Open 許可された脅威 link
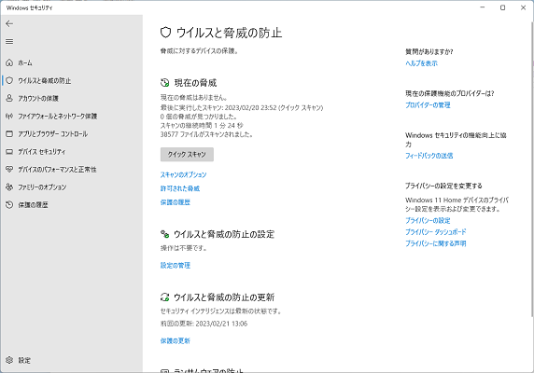Viewport: 534px width, 373px height. click(180, 188)
